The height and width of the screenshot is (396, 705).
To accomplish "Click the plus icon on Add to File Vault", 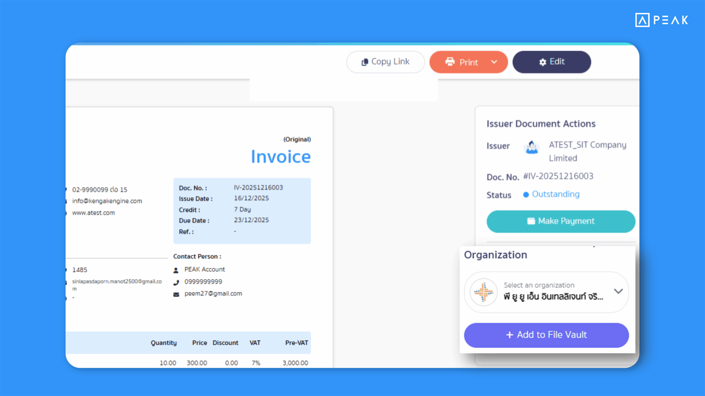I will [x=509, y=335].
